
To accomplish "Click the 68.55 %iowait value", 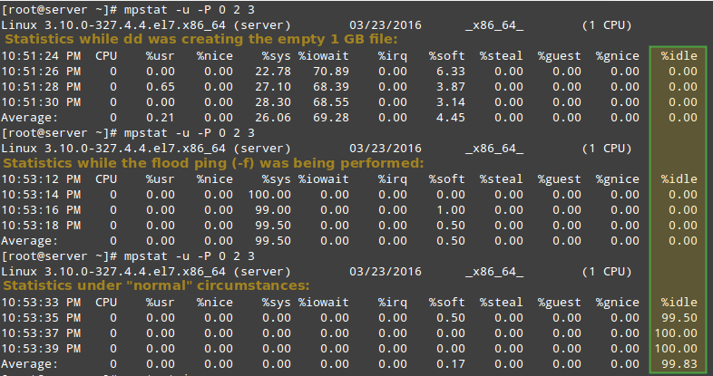I will (x=331, y=101).
